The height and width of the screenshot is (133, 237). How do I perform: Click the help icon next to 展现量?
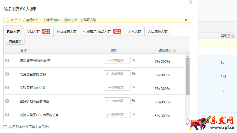coord(233,36)
